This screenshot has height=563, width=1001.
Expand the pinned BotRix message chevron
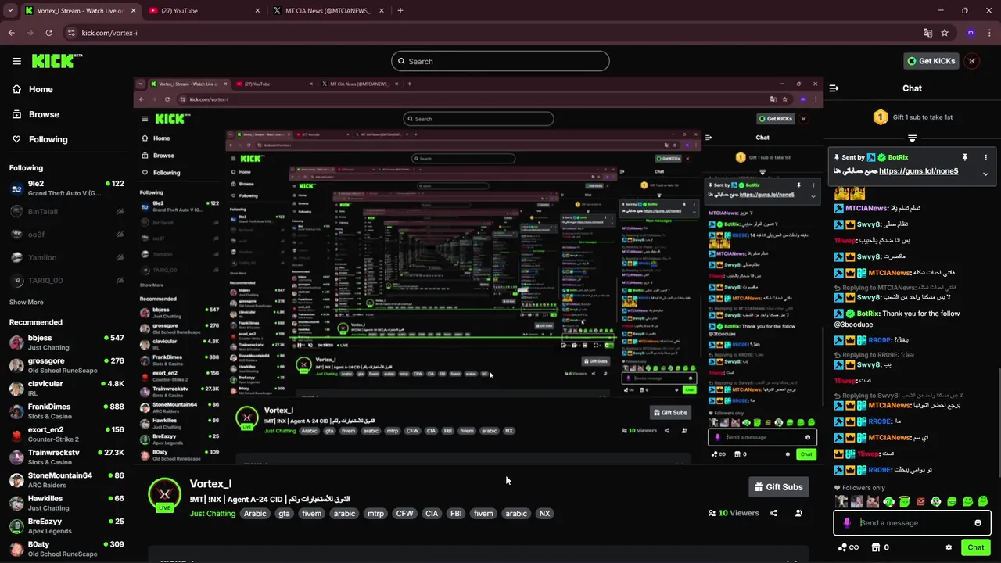coord(985,174)
